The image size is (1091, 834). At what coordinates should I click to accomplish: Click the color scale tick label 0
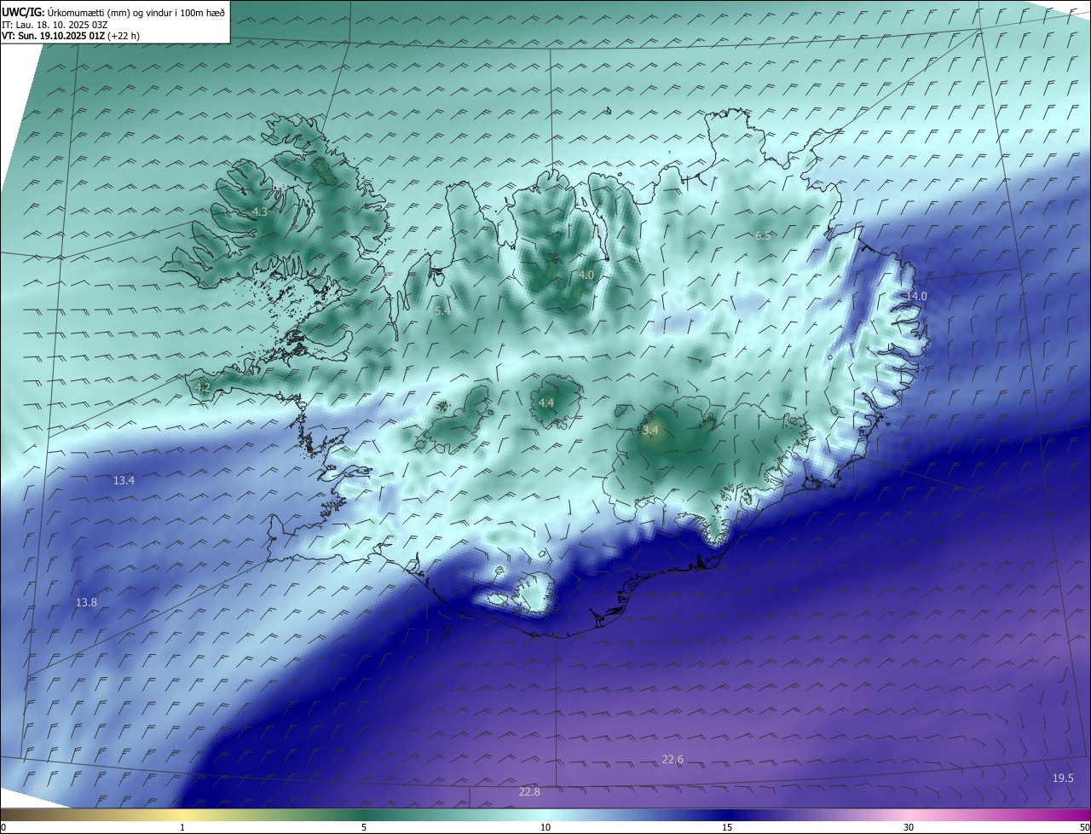tap(3, 828)
